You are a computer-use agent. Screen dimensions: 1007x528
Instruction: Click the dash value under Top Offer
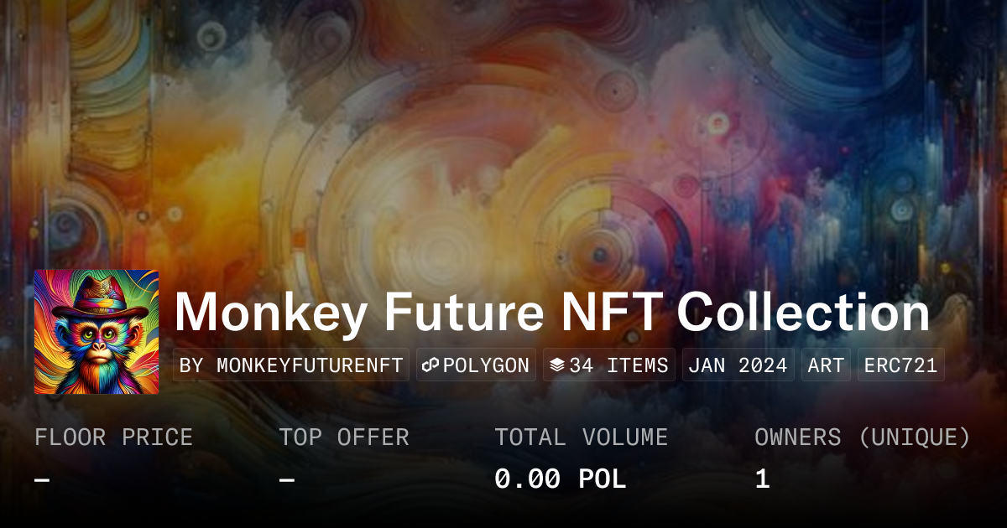287,479
